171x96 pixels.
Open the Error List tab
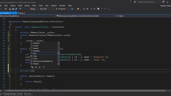[28, 94]
